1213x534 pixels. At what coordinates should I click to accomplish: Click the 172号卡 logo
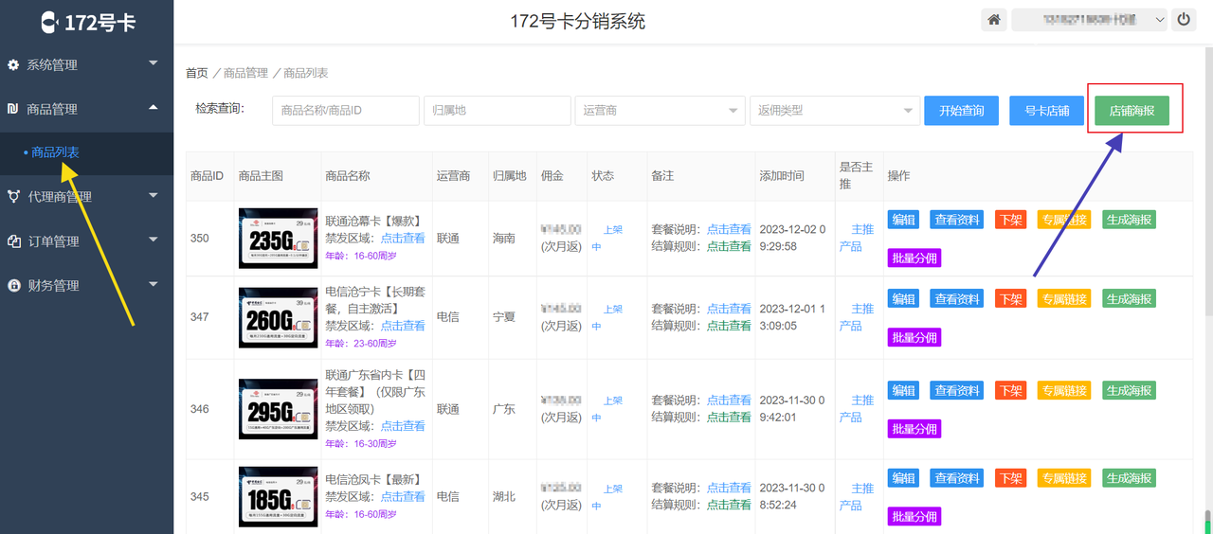87,22
